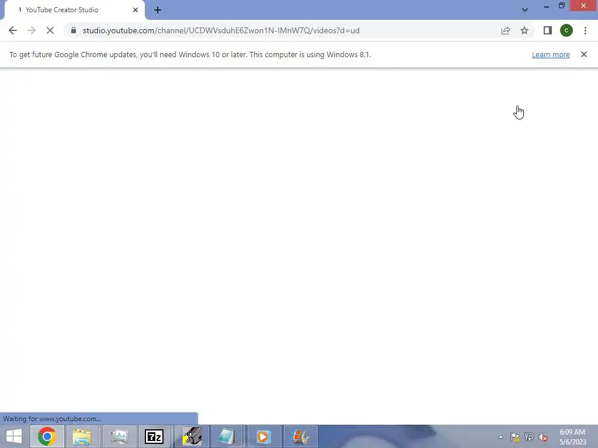This screenshot has width=598, height=448.
Task: Open the video camera app taskbar icon
Action: pyautogui.click(x=192, y=436)
